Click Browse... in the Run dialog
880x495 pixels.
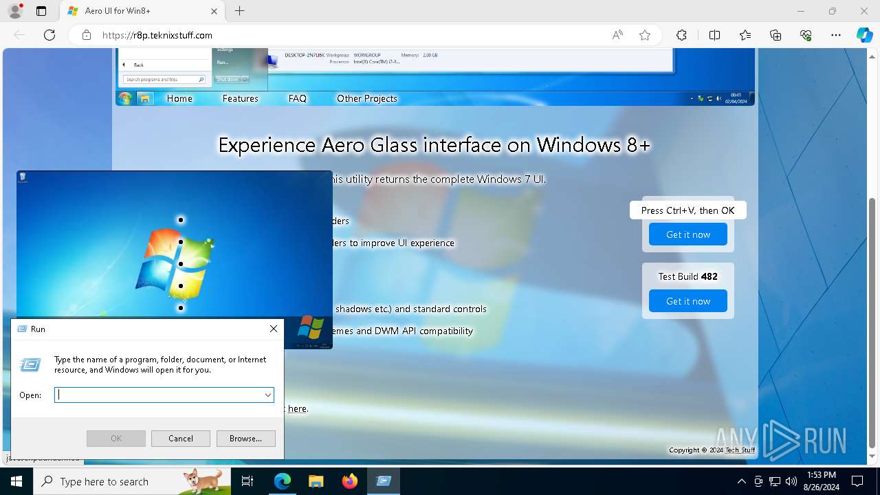click(x=246, y=438)
